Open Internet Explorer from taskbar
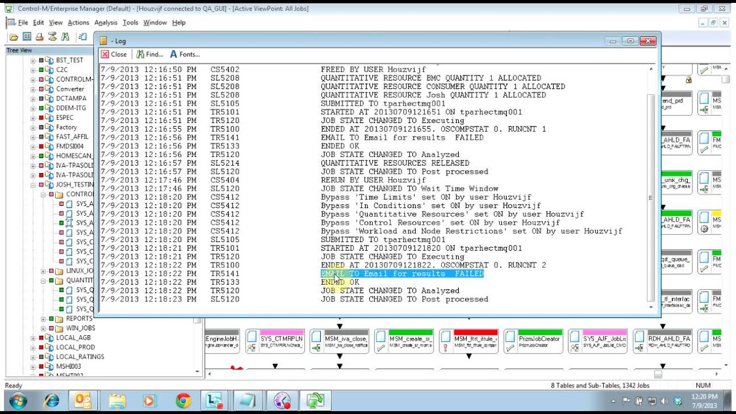736x414 pixels. [x=52, y=401]
